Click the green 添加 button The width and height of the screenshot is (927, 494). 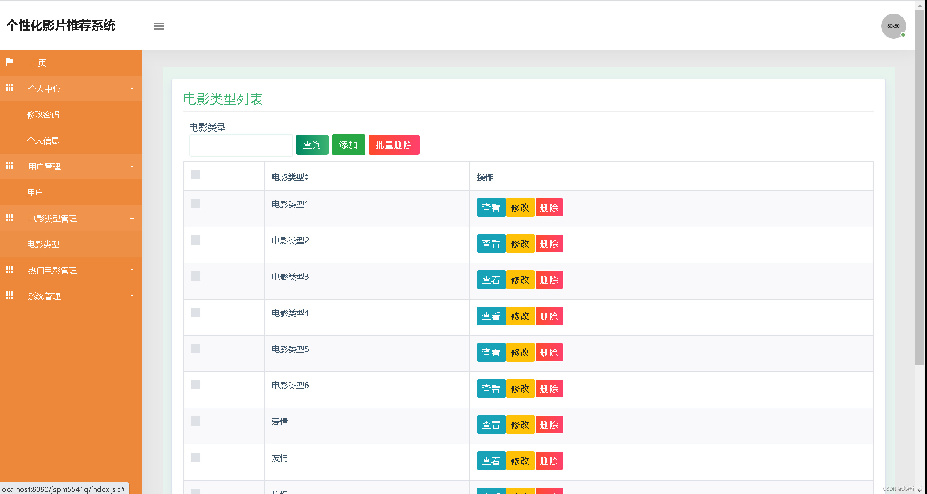pyautogui.click(x=348, y=145)
